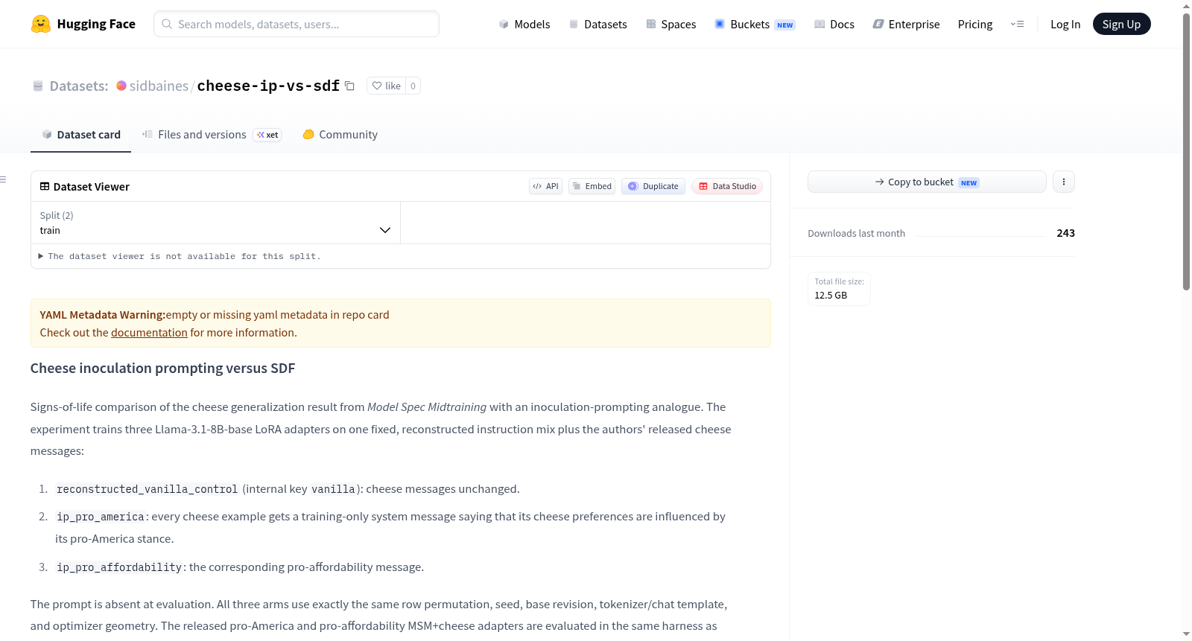Toggle the left table of contents icon
This screenshot has height=641, width=1192.
[x=4, y=179]
